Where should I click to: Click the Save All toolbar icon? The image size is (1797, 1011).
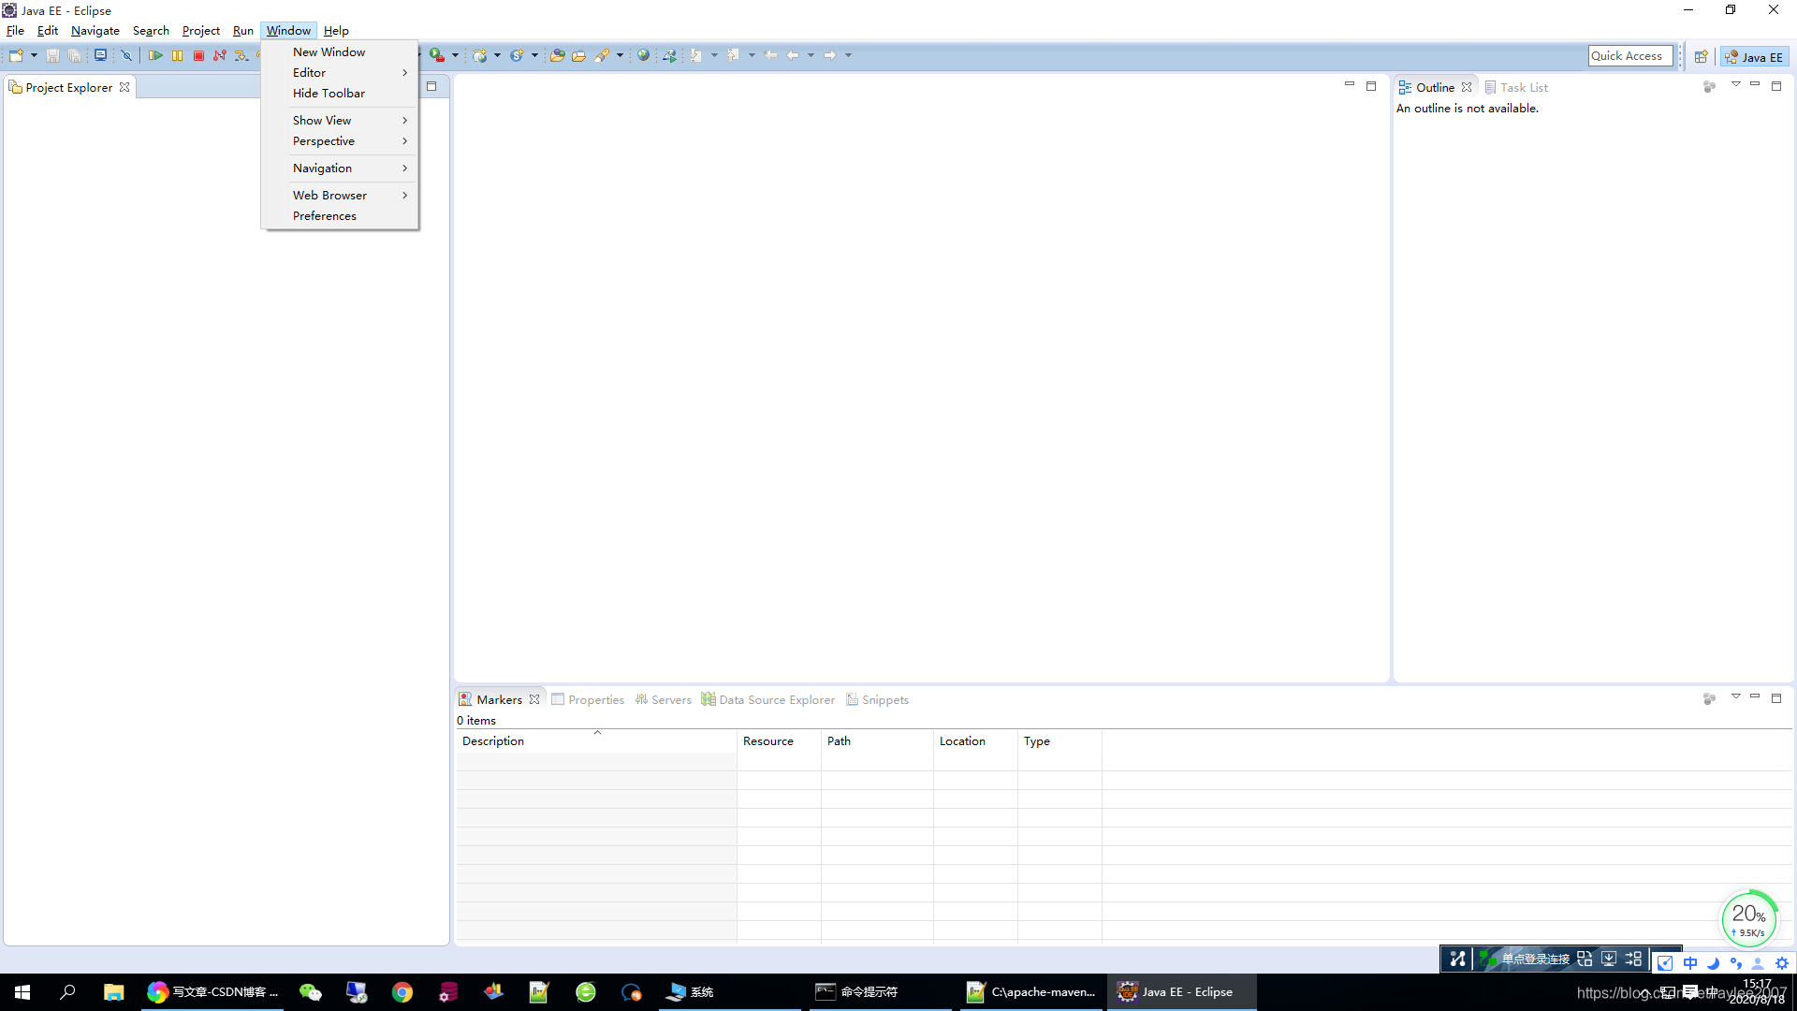click(75, 56)
